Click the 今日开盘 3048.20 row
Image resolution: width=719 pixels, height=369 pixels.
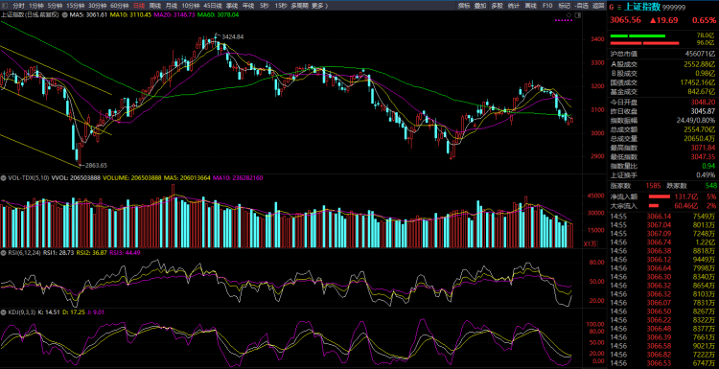[x=662, y=103]
